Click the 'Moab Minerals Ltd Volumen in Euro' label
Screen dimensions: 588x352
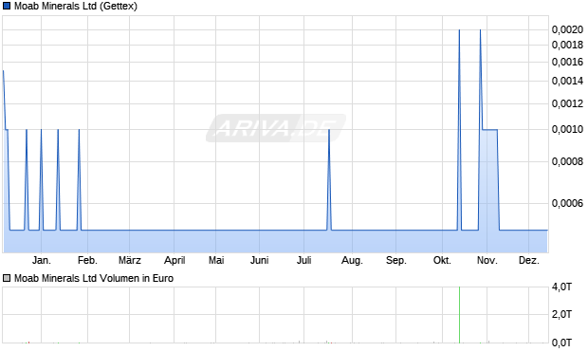coord(94,278)
